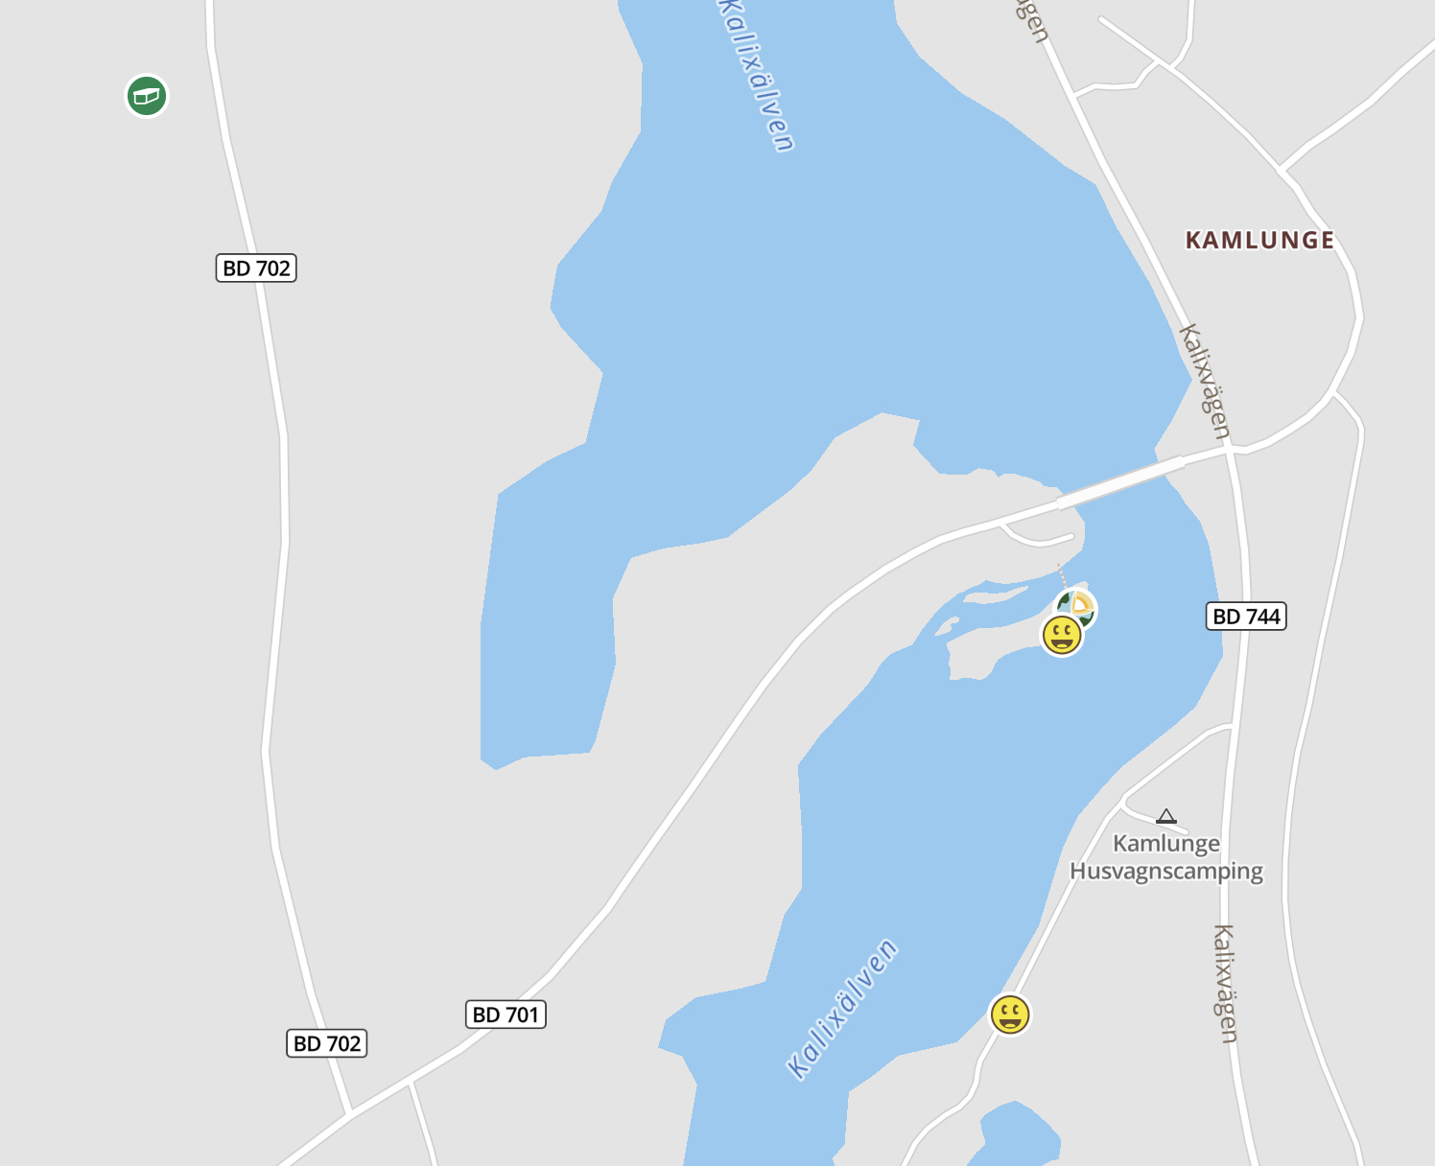Select the upper BD 702 road shield
Image resolution: width=1435 pixels, height=1166 pixels.
256,268
